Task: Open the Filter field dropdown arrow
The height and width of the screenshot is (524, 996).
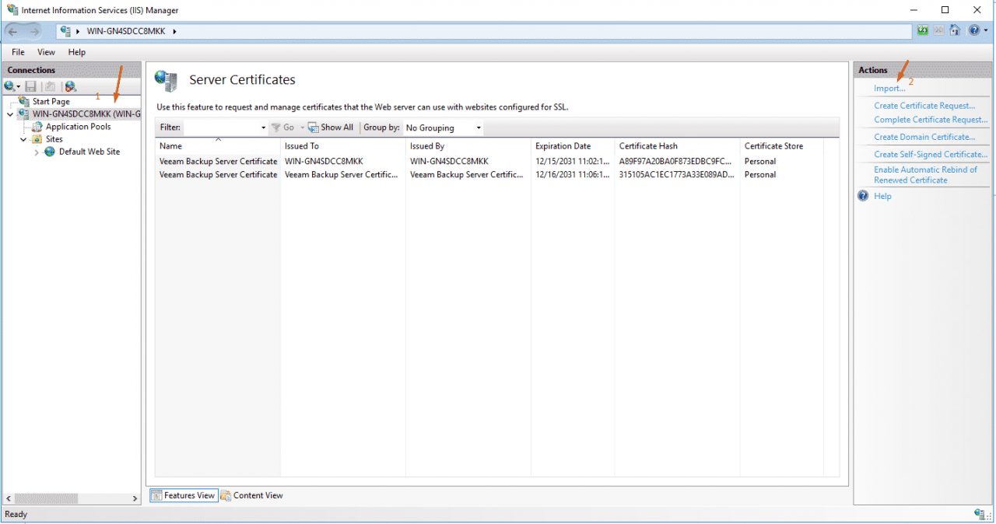Action: [263, 128]
